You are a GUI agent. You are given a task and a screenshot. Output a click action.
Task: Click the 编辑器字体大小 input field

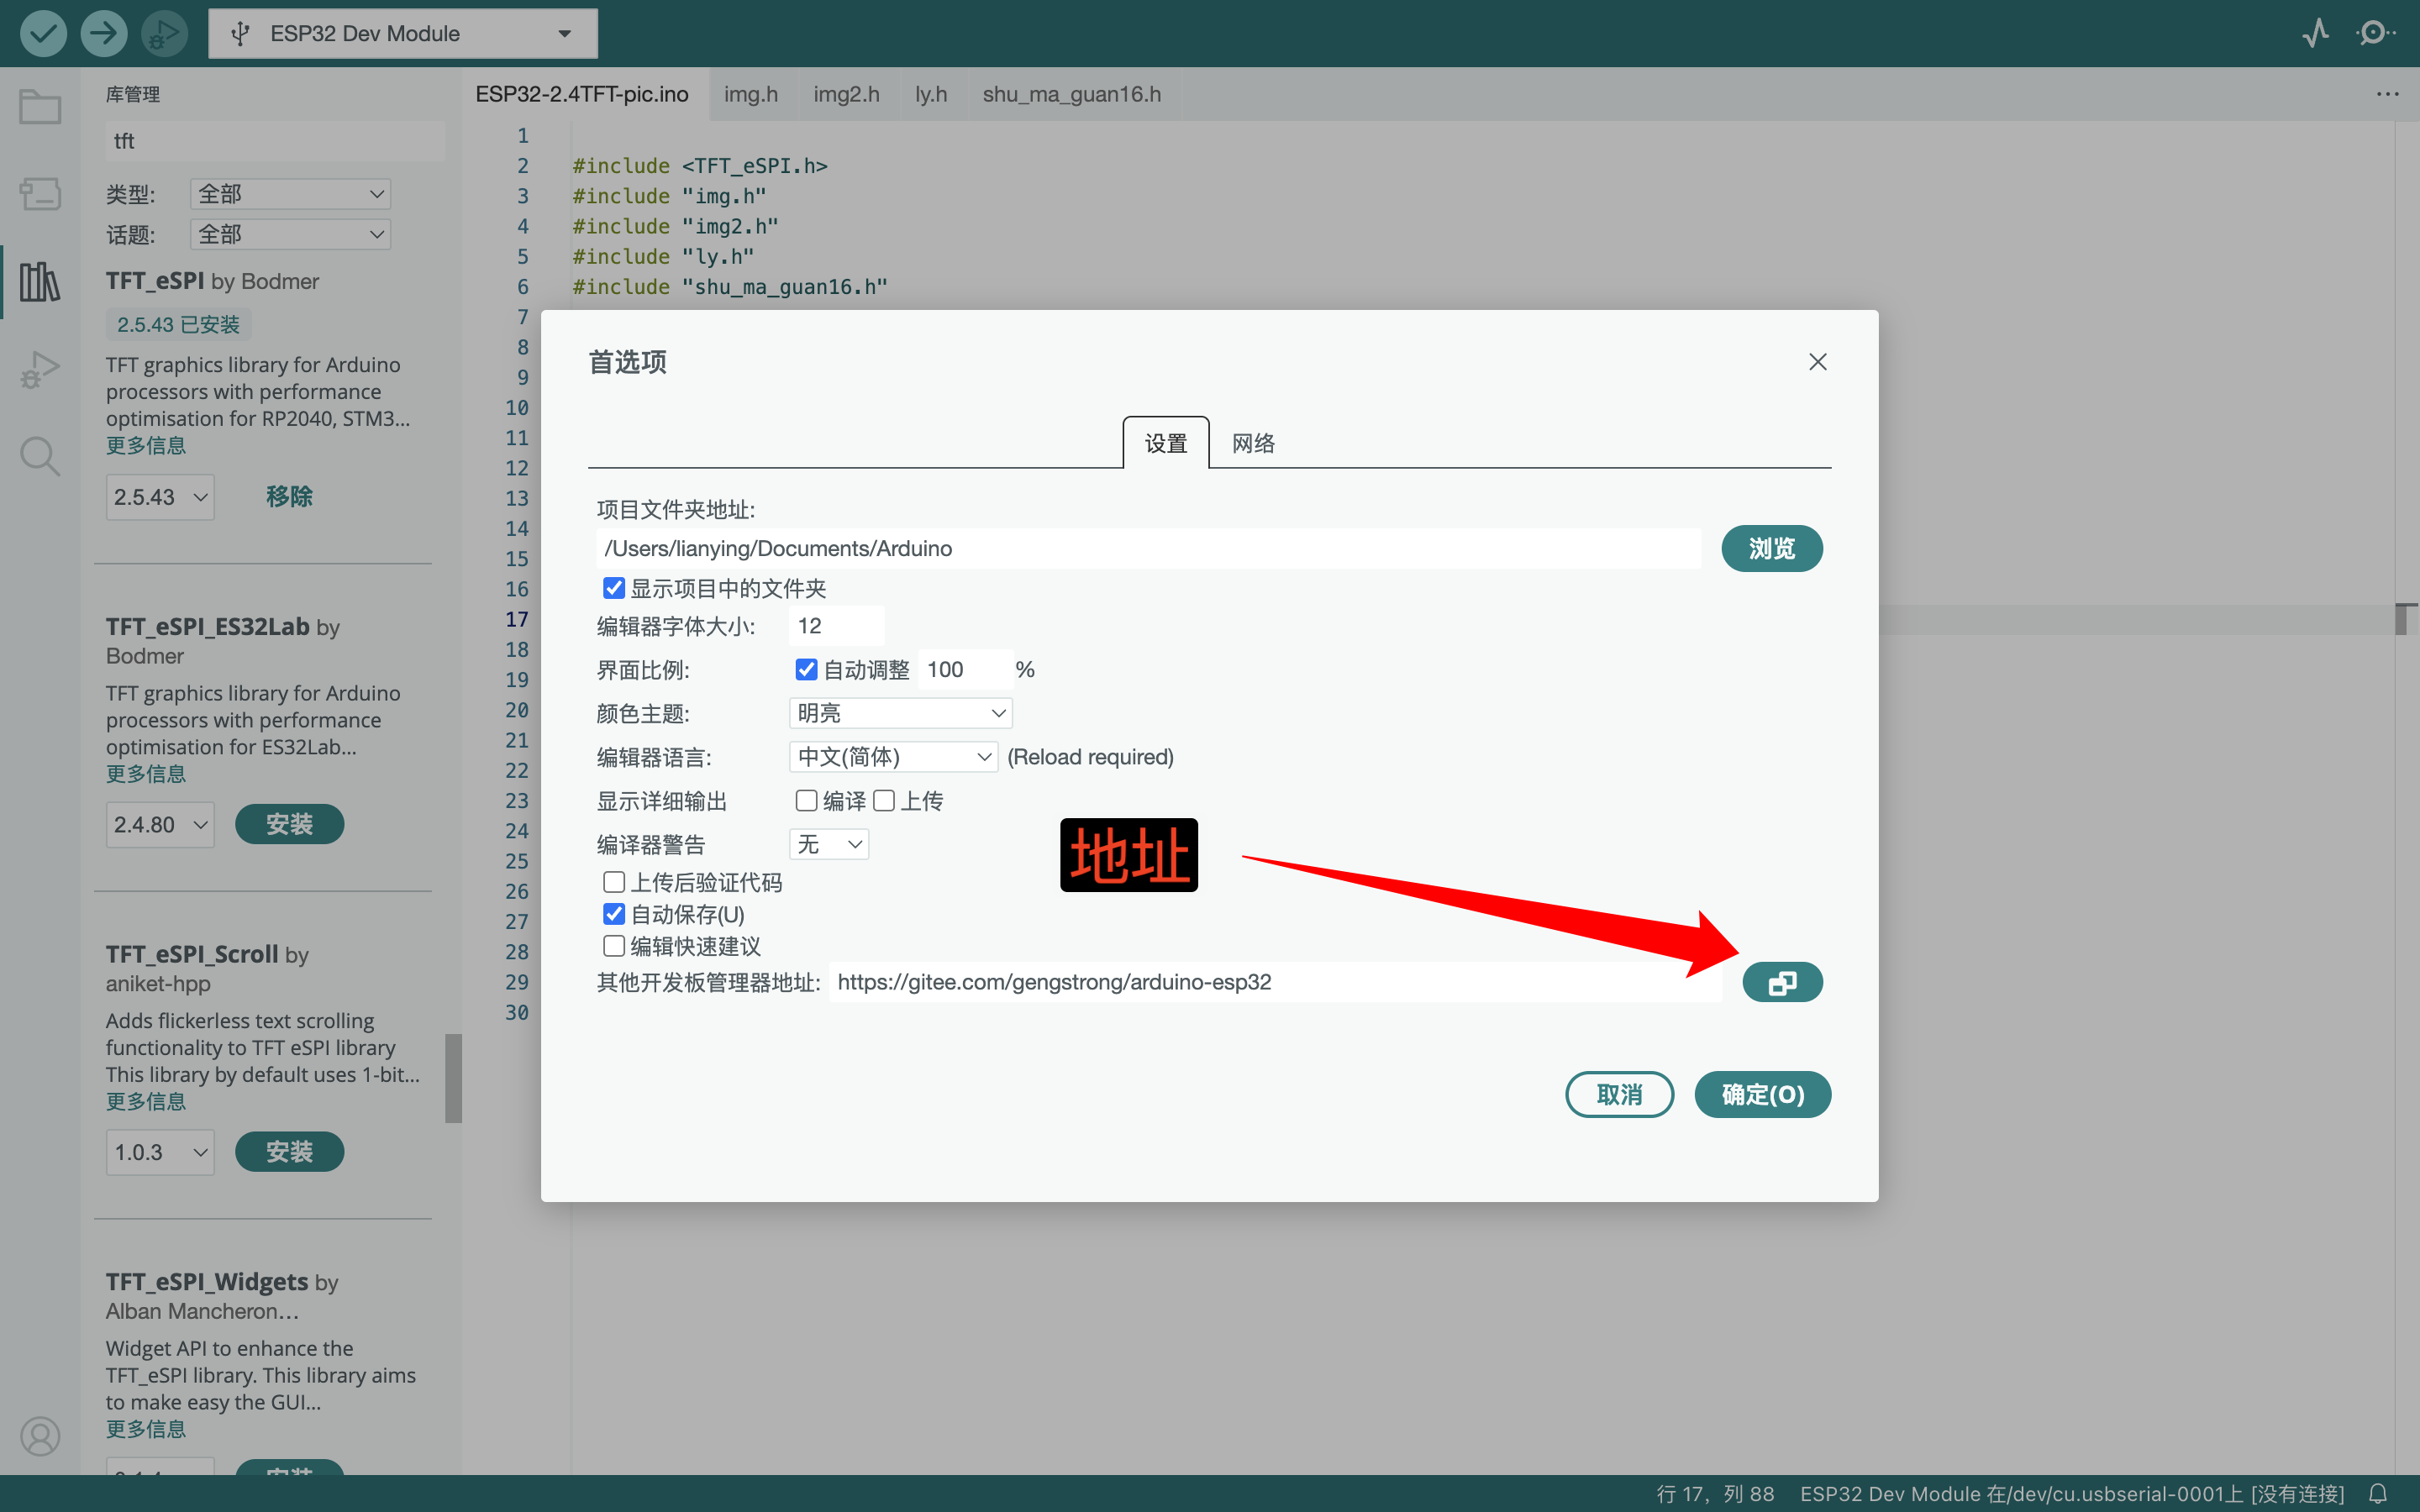click(x=836, y=626)
